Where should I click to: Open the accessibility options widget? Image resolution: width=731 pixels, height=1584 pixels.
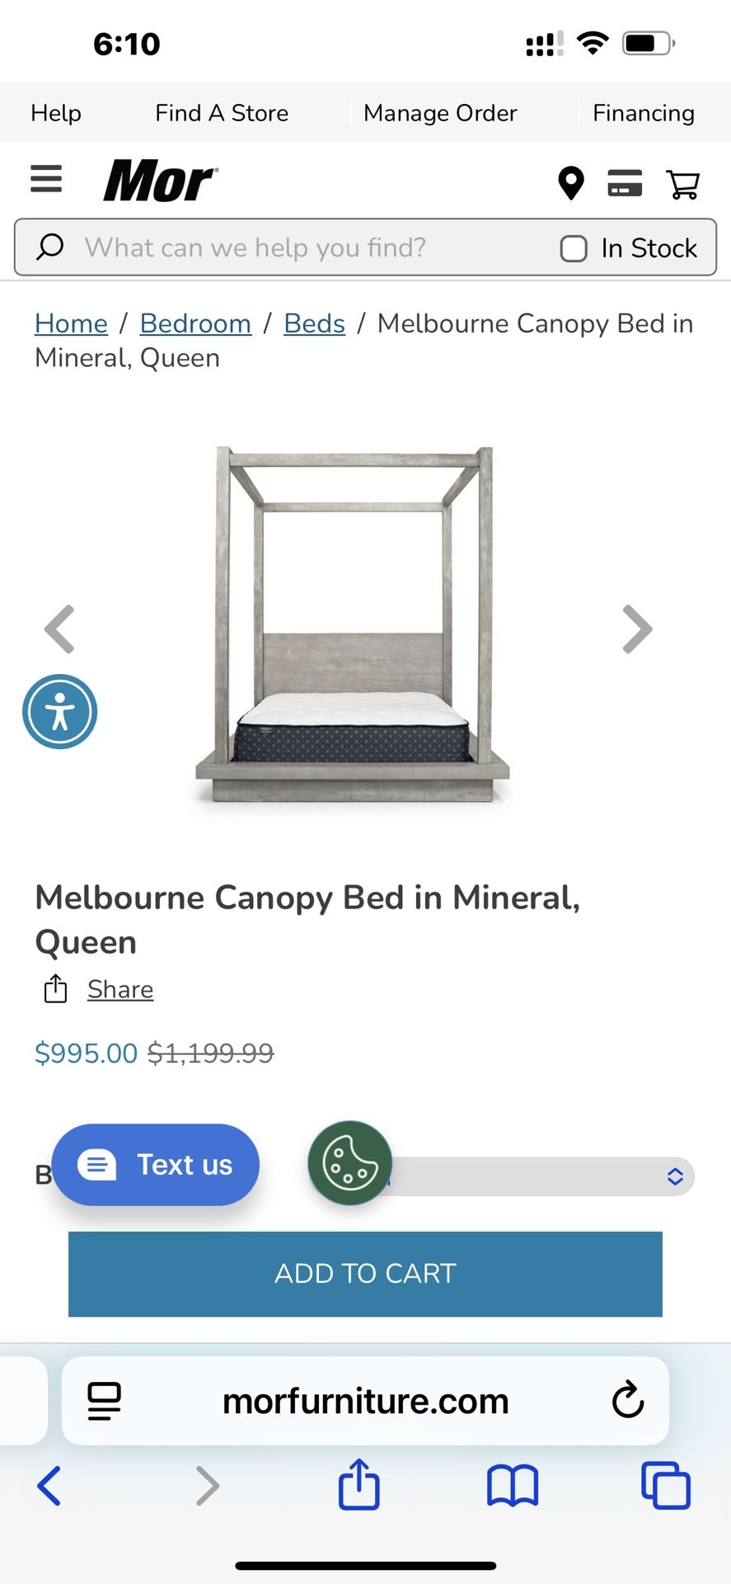coord(59,711)
